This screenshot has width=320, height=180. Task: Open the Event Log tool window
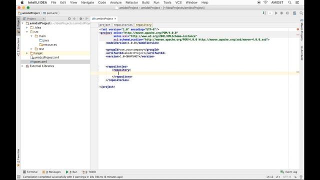289,172
